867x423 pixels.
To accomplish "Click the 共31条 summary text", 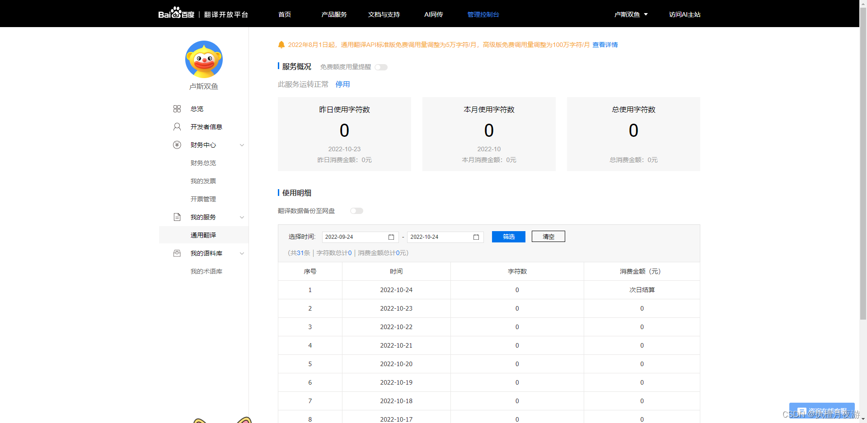I will coord(300,253).
